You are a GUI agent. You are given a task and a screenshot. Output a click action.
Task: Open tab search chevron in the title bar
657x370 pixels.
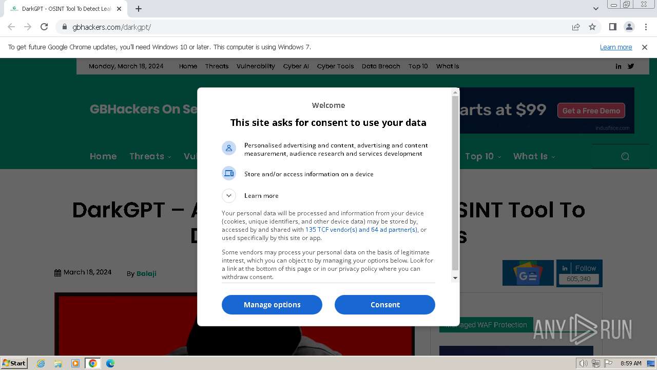coord(595,9)
